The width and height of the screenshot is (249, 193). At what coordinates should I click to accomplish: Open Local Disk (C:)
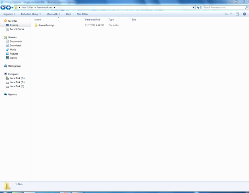[x=17, y=78]
